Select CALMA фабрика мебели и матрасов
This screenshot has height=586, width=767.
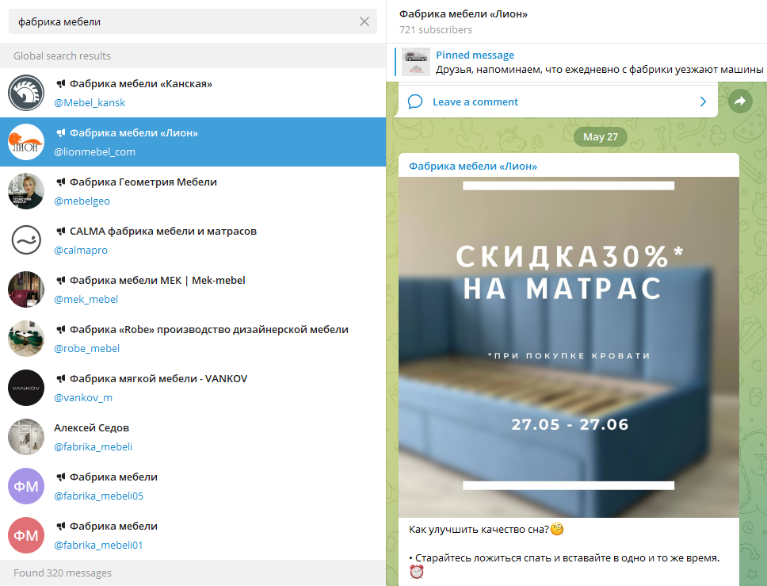click(193, 240)
